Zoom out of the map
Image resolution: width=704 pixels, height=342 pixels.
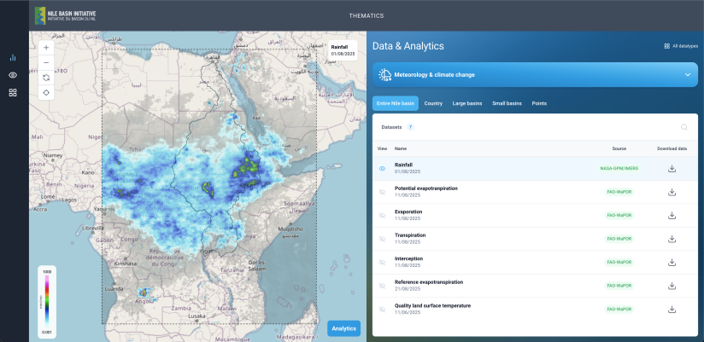tap(45, 62)
